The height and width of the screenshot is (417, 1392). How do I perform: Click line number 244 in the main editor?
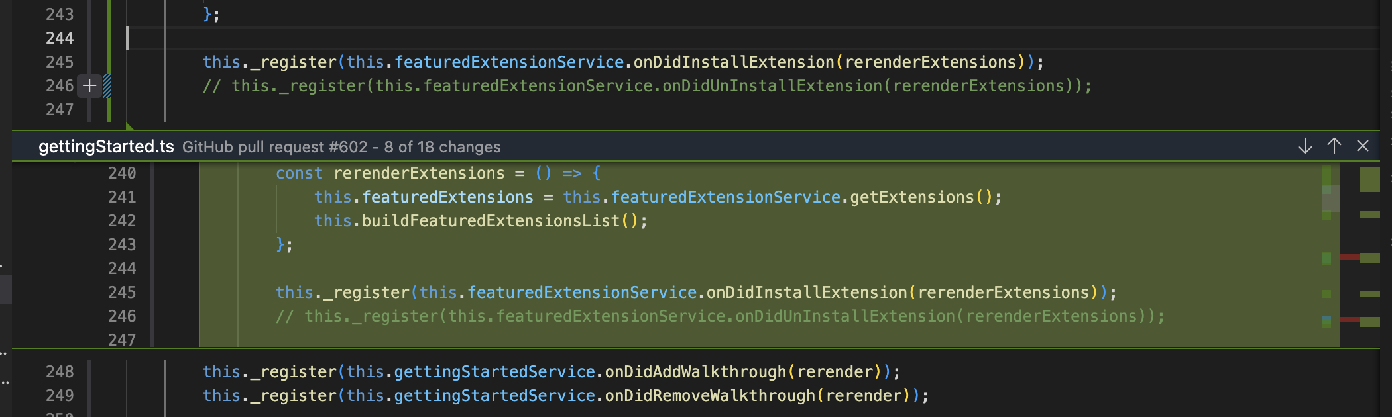pos(60,38)
